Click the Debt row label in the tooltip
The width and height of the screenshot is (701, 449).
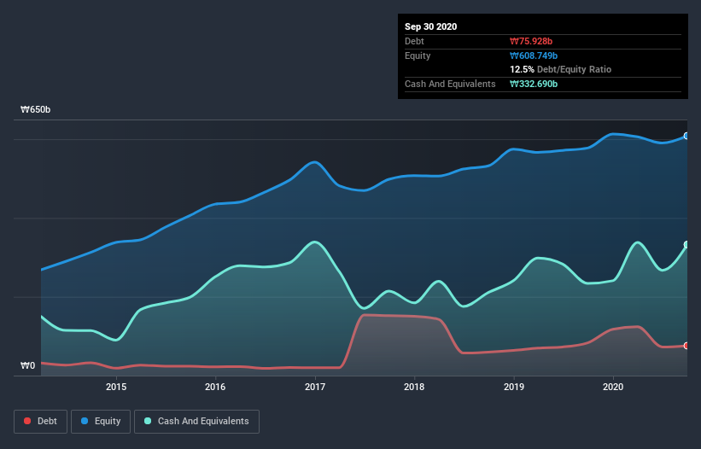pos(414,41)
